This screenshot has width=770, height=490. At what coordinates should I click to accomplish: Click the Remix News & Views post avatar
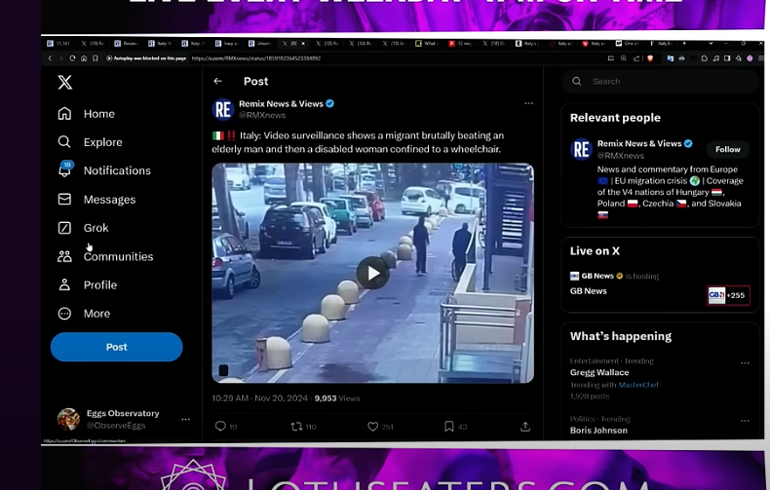click(x=223, y=109)
